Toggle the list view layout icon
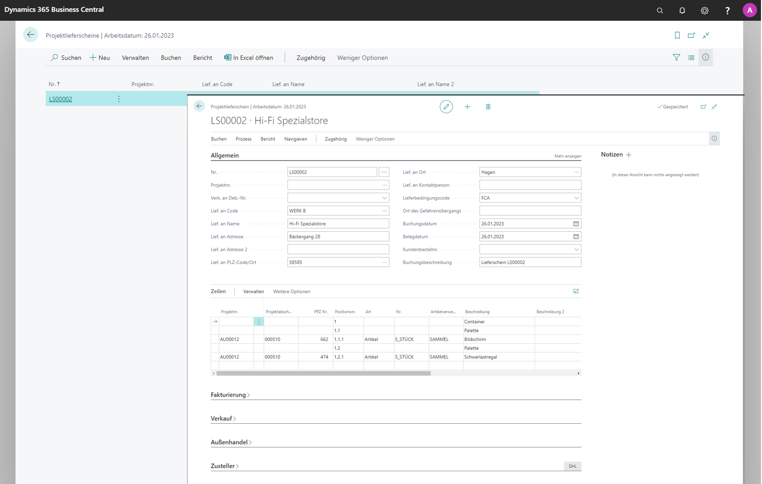This screenshot has height=484, width=762. 691,58
